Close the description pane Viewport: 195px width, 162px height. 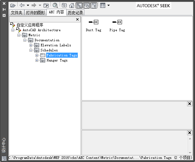coord(190,133)
